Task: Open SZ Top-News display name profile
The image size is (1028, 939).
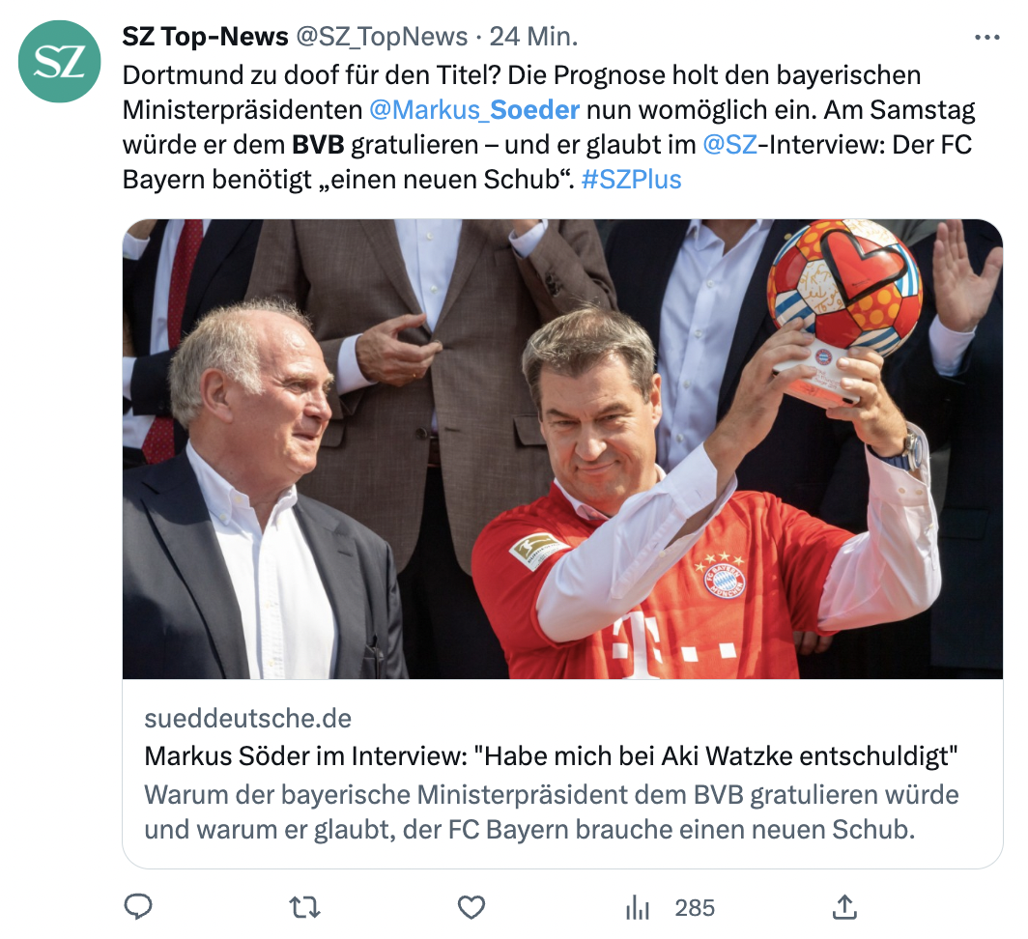Action: pos(205,37)
